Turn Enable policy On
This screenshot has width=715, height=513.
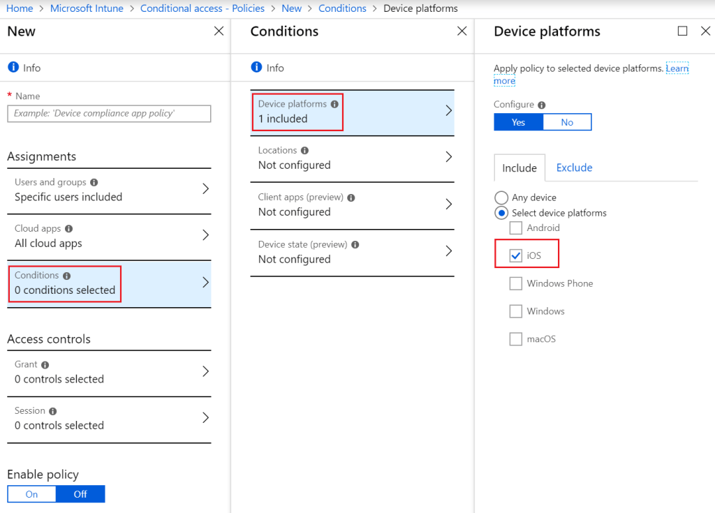click(x=31, y=494)
